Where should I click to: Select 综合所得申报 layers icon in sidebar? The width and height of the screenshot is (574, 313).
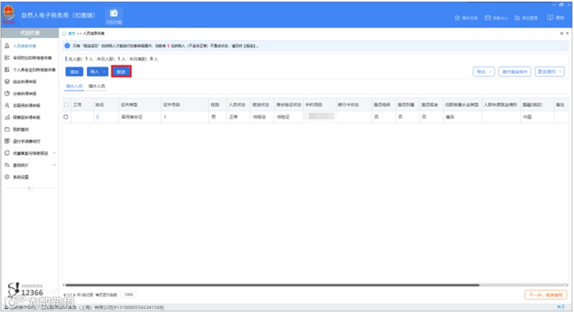[7, 81]
